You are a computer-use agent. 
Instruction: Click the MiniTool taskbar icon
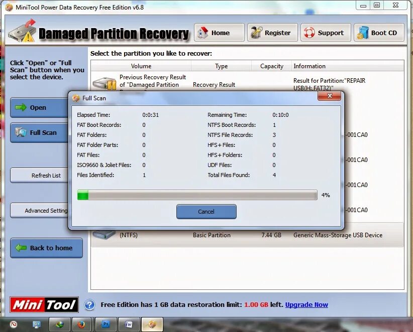pyautogui.click(x=152, y=324)
